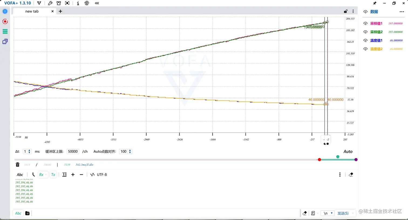Select the 温度值2 channel label
Viewport: 408px width, 220px height.
(376, 49)
